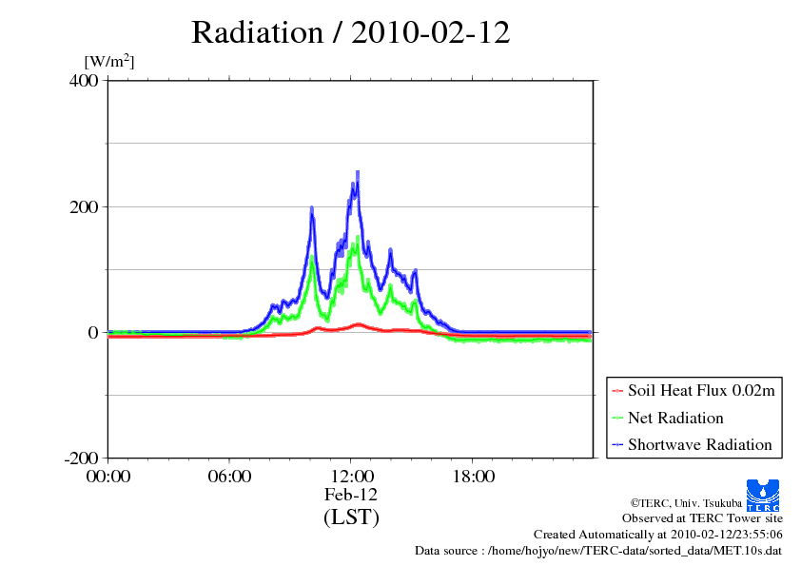Screen dimensions: 801x566
Task: Click the green Net Radiation legend marker
Action: [x=617, y=418]
